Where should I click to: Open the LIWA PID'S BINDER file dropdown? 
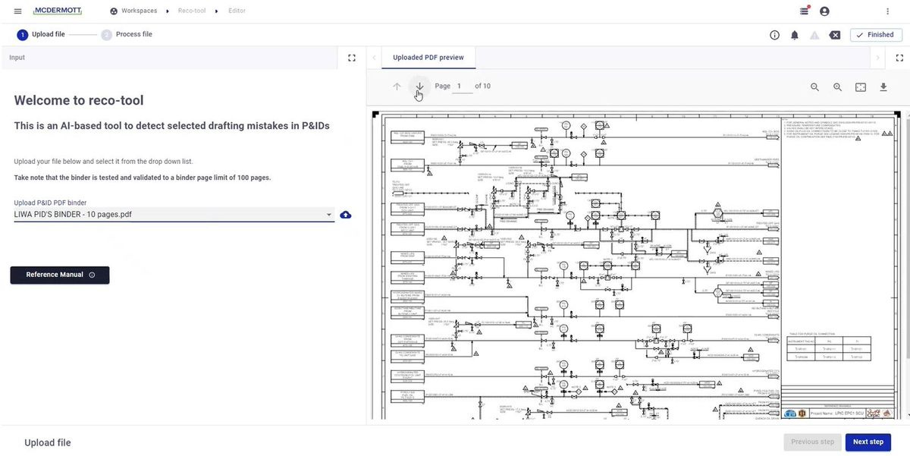[328, 215]
